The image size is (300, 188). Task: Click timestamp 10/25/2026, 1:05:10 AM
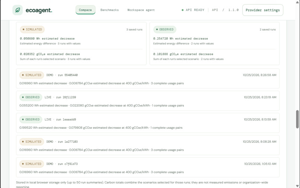pos(260,164)
